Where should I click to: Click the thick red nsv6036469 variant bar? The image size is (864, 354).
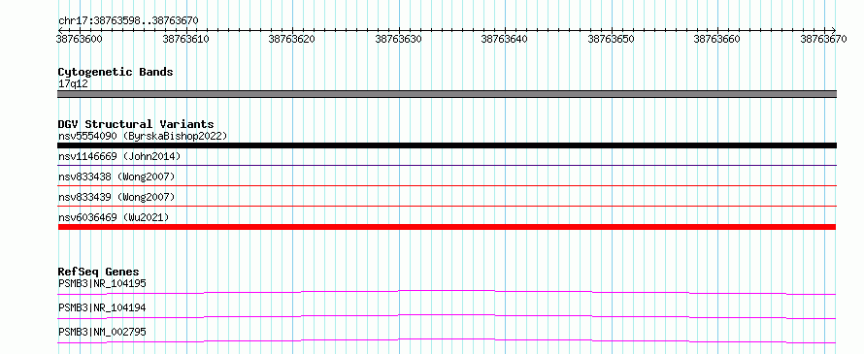coord(447,227)
